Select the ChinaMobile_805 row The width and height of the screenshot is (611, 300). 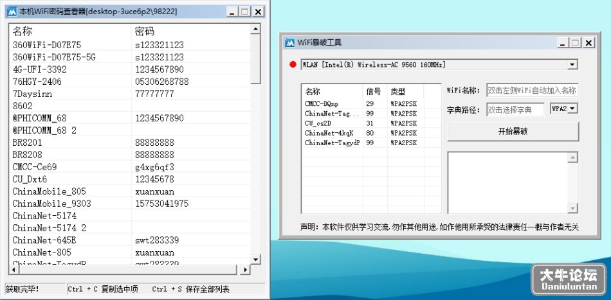click(130, 191)
